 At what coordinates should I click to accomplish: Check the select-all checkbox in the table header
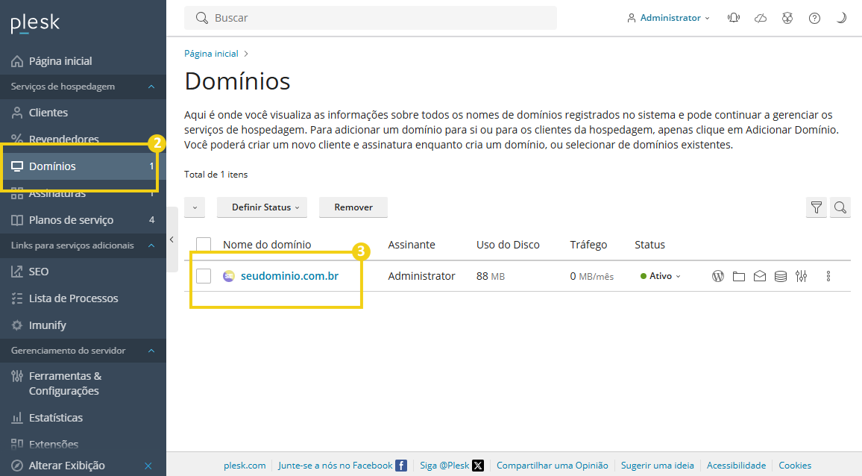pyautogui.click(x=204, y=244)
